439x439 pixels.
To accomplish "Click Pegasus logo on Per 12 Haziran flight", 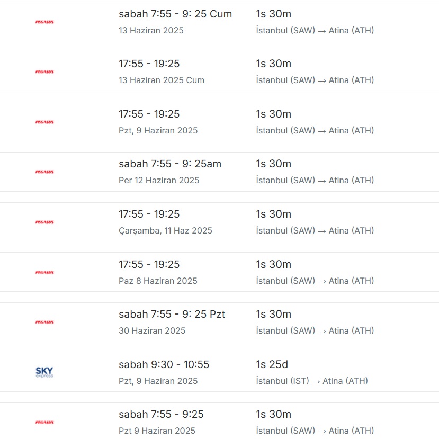I will click(44, 172).
